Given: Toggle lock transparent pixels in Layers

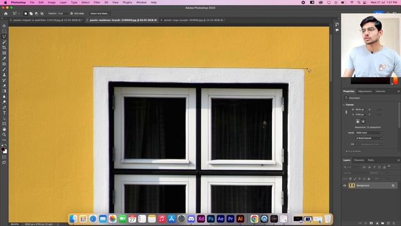Looking at the screenshot, I should 350,178.
